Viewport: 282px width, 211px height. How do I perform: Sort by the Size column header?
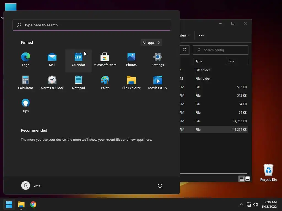click(x=238, y=61)
